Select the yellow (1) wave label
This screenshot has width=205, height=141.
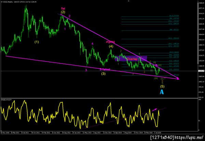[37, 42]
